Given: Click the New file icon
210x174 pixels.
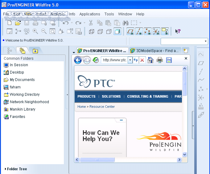Looking at the screenshot, I should pos(10,23).
